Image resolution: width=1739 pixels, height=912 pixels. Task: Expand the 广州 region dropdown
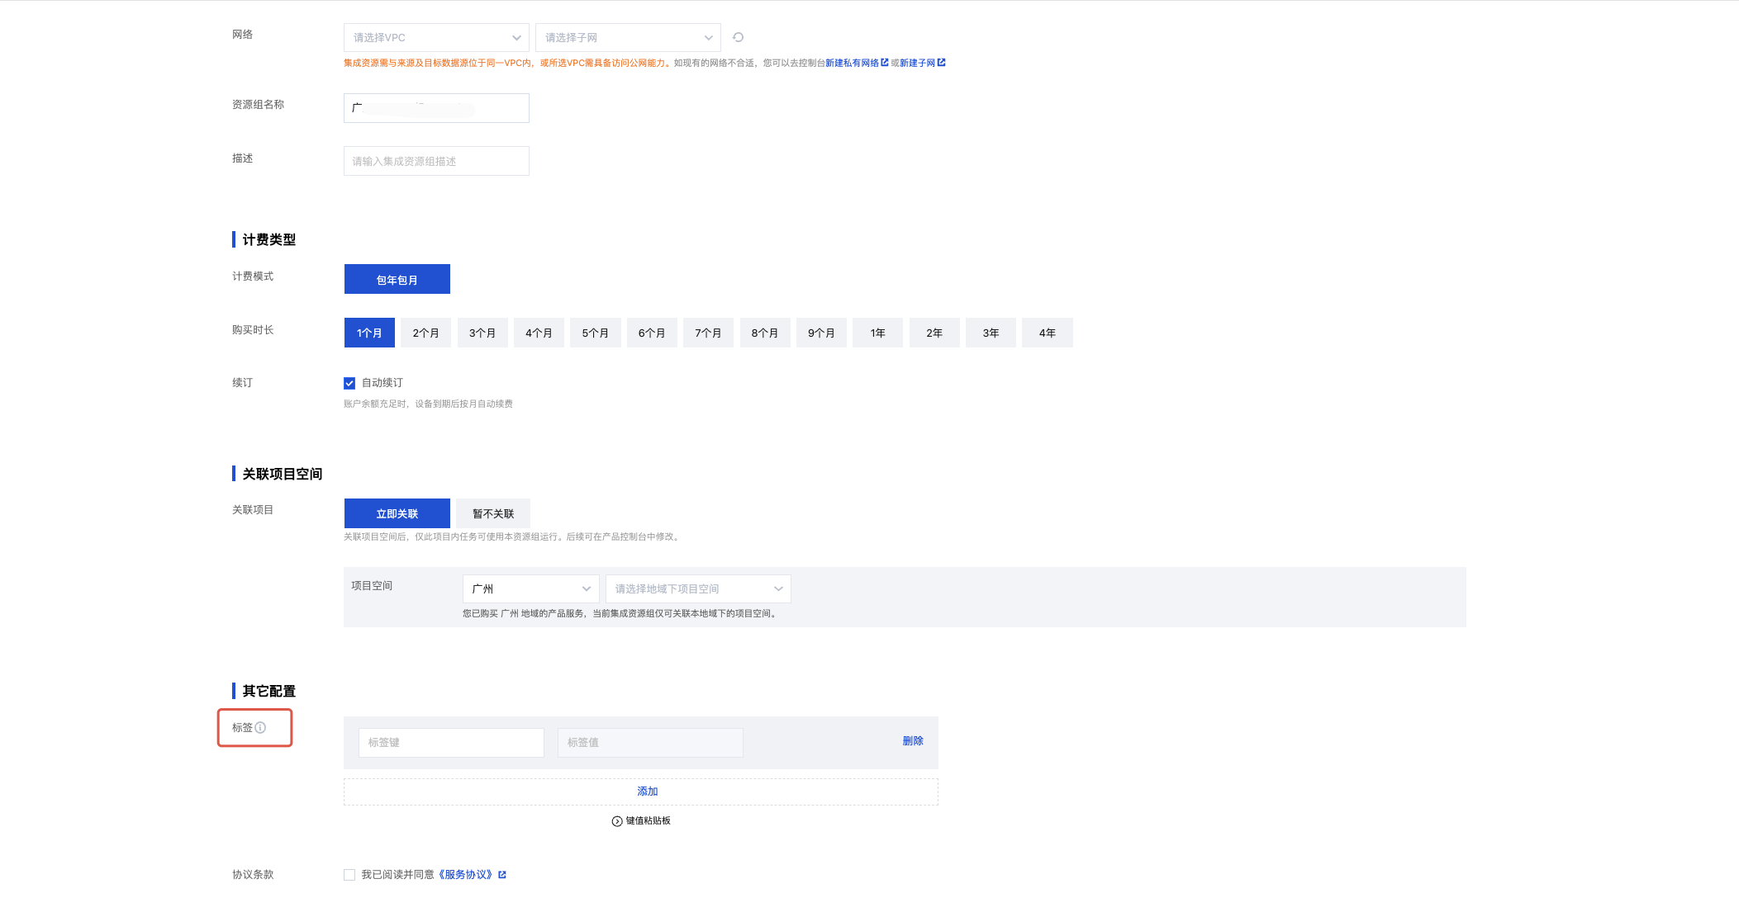pyautogui.click(x=530, y=588)
